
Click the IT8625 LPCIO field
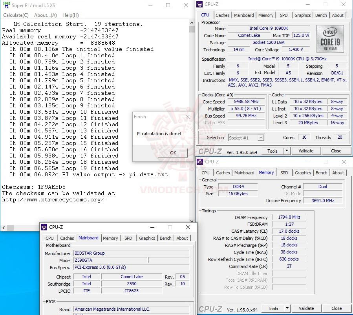(x=132, y=291)
